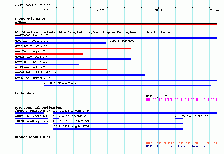Open NOS2|nitric oxide synthase 2, inducible link

tap(176, 146)
